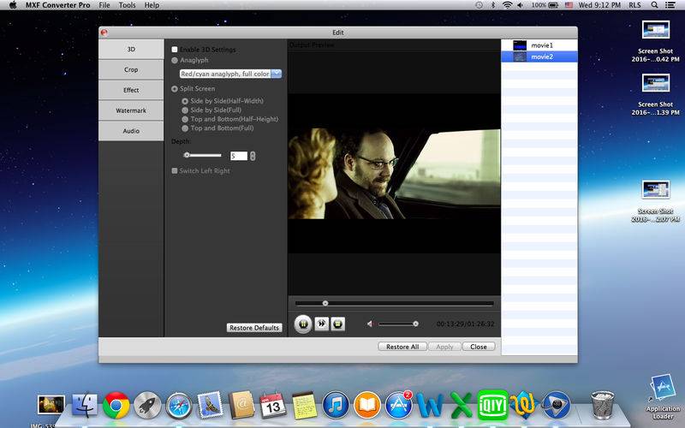Select the Anaglyph radio option
The image size is (685, 428).
pyautogui.click(x=175, y=60)
